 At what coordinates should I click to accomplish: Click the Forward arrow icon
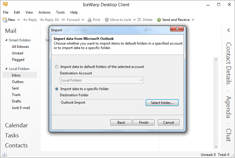click(x=63, y=20)
